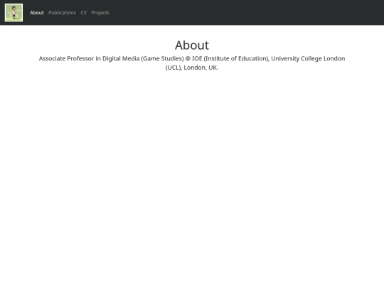The image size is (384, 288).
Task: Click the word Media in the subtitle
Action: 131,58
